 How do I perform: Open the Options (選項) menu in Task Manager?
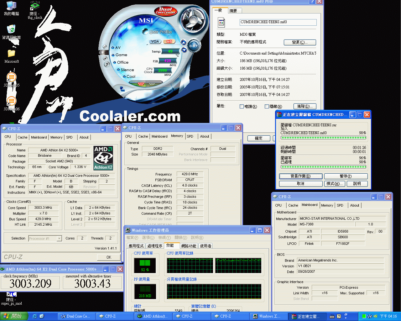tap(148, 238)
